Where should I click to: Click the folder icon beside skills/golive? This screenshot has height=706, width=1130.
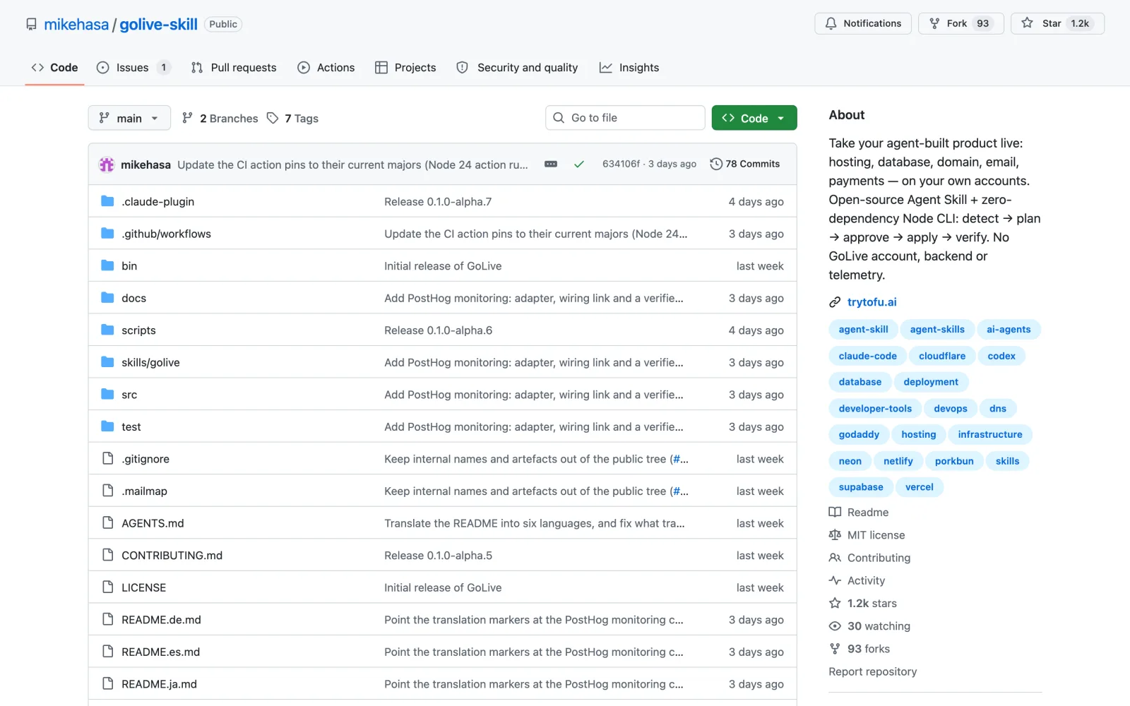(x=107, y=362)
